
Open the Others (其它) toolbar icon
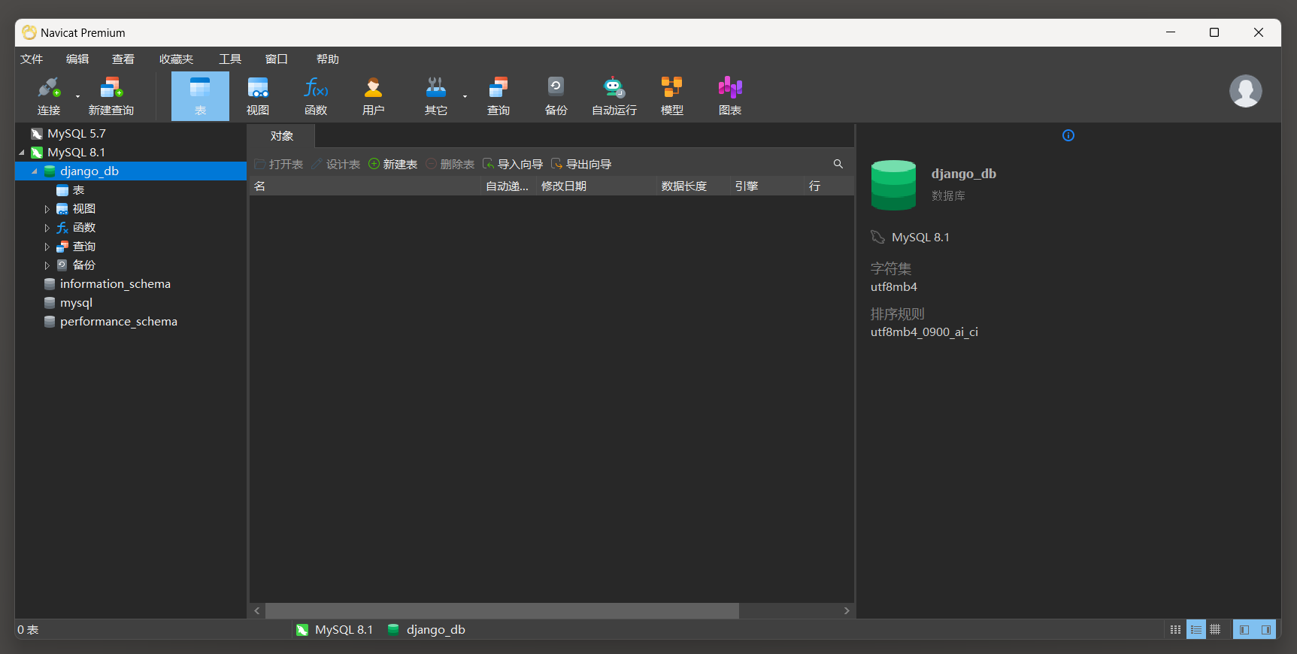(x=436, y=96)
